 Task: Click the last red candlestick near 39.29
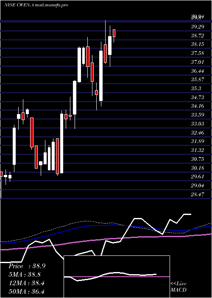114,33
